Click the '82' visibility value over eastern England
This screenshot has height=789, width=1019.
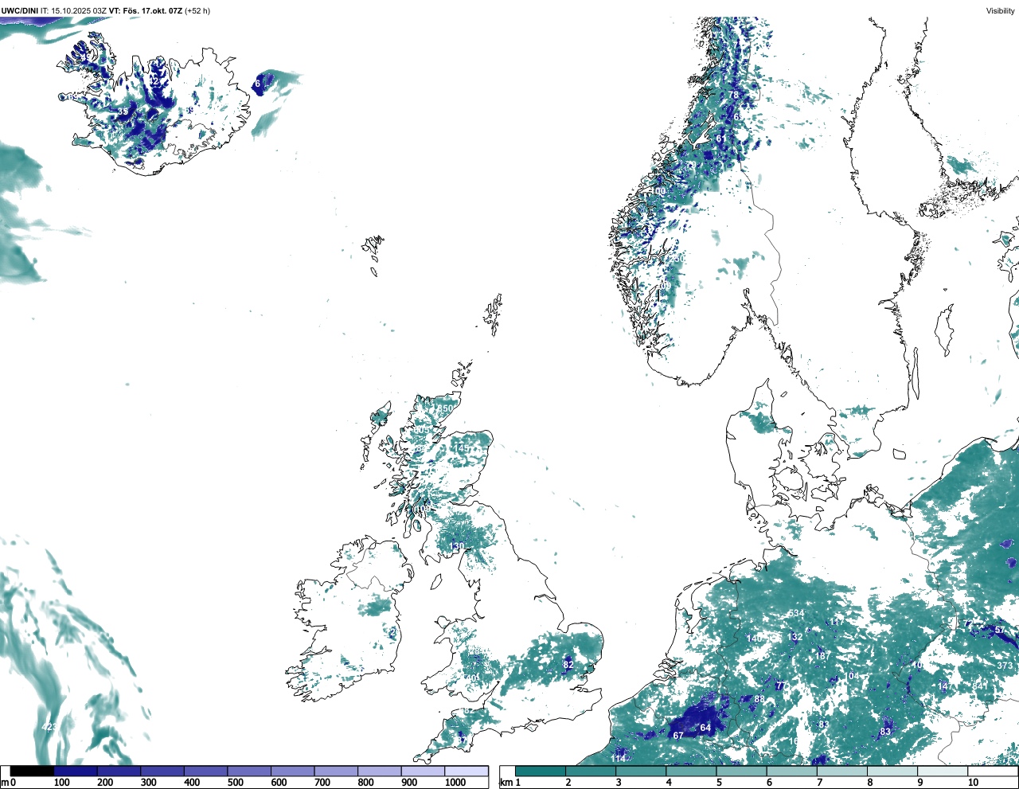tap(568, 665)
